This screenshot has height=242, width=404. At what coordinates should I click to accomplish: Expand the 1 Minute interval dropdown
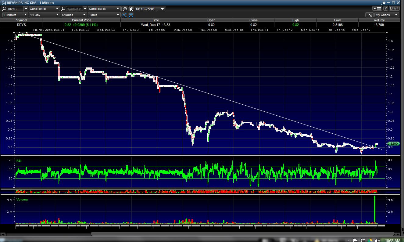tap(15, 15)
